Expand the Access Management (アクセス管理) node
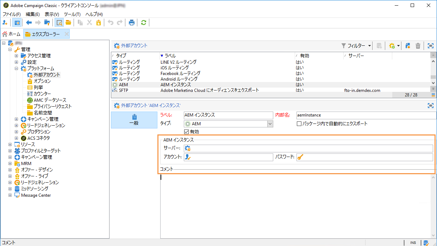The image size is (437, 246). (x=17, y=56)
